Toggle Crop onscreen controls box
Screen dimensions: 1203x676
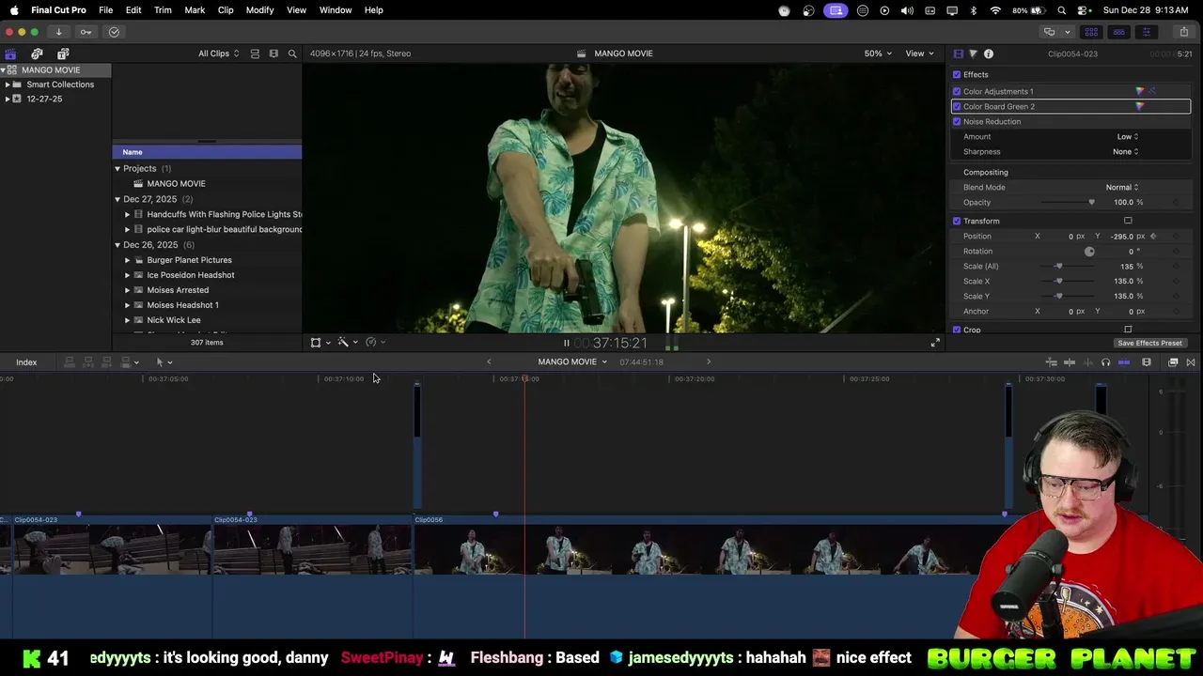click(1128, 330)
